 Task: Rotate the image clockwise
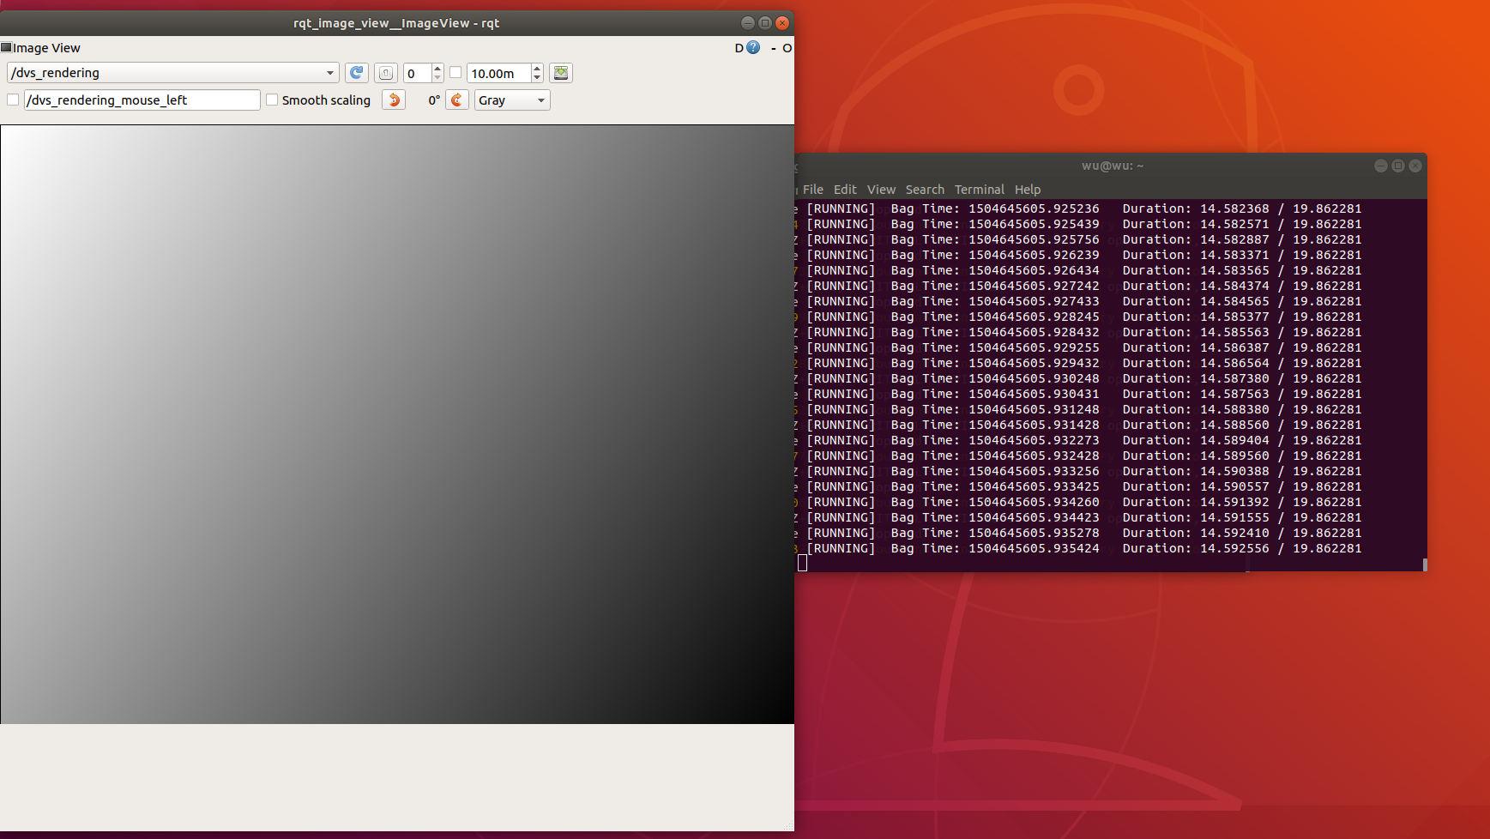tap(456, 100)
